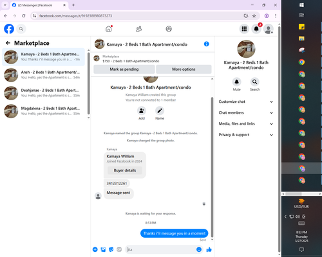Open the conversation information icon

[206, 44]
